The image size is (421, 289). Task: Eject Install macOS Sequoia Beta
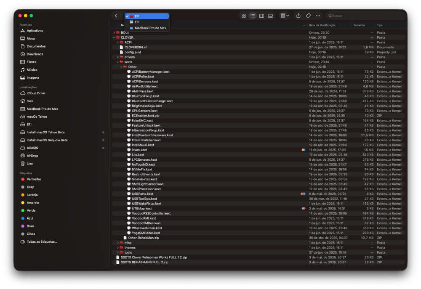click(103, 140)
